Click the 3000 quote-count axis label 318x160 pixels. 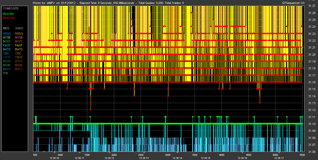click(168, 155)
